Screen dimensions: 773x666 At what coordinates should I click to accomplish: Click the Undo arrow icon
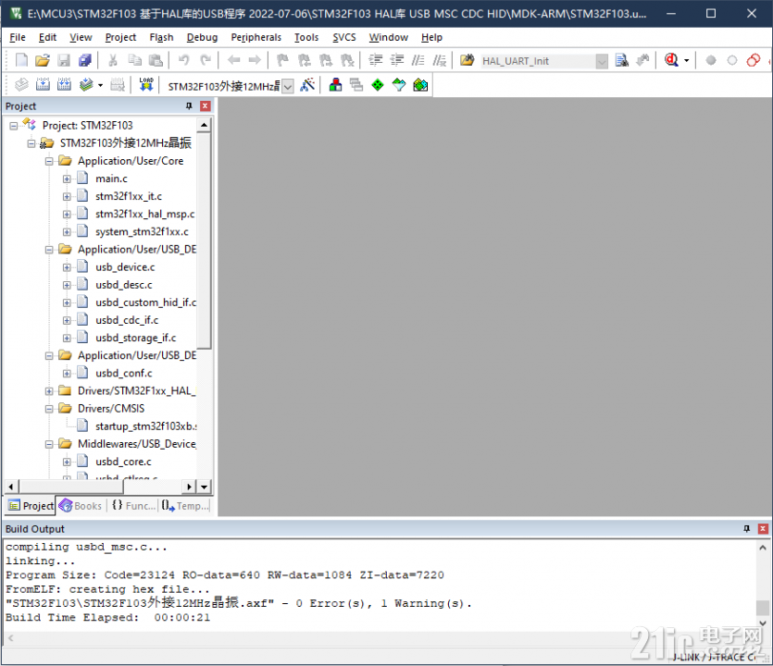184,60
